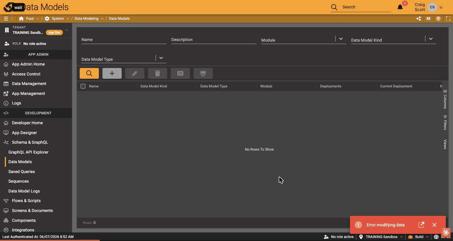Click the pencil edit icon button
Image resolution: width=453 pixels, height=241 pixels.
pyautogui.click(x=135, y=73)
